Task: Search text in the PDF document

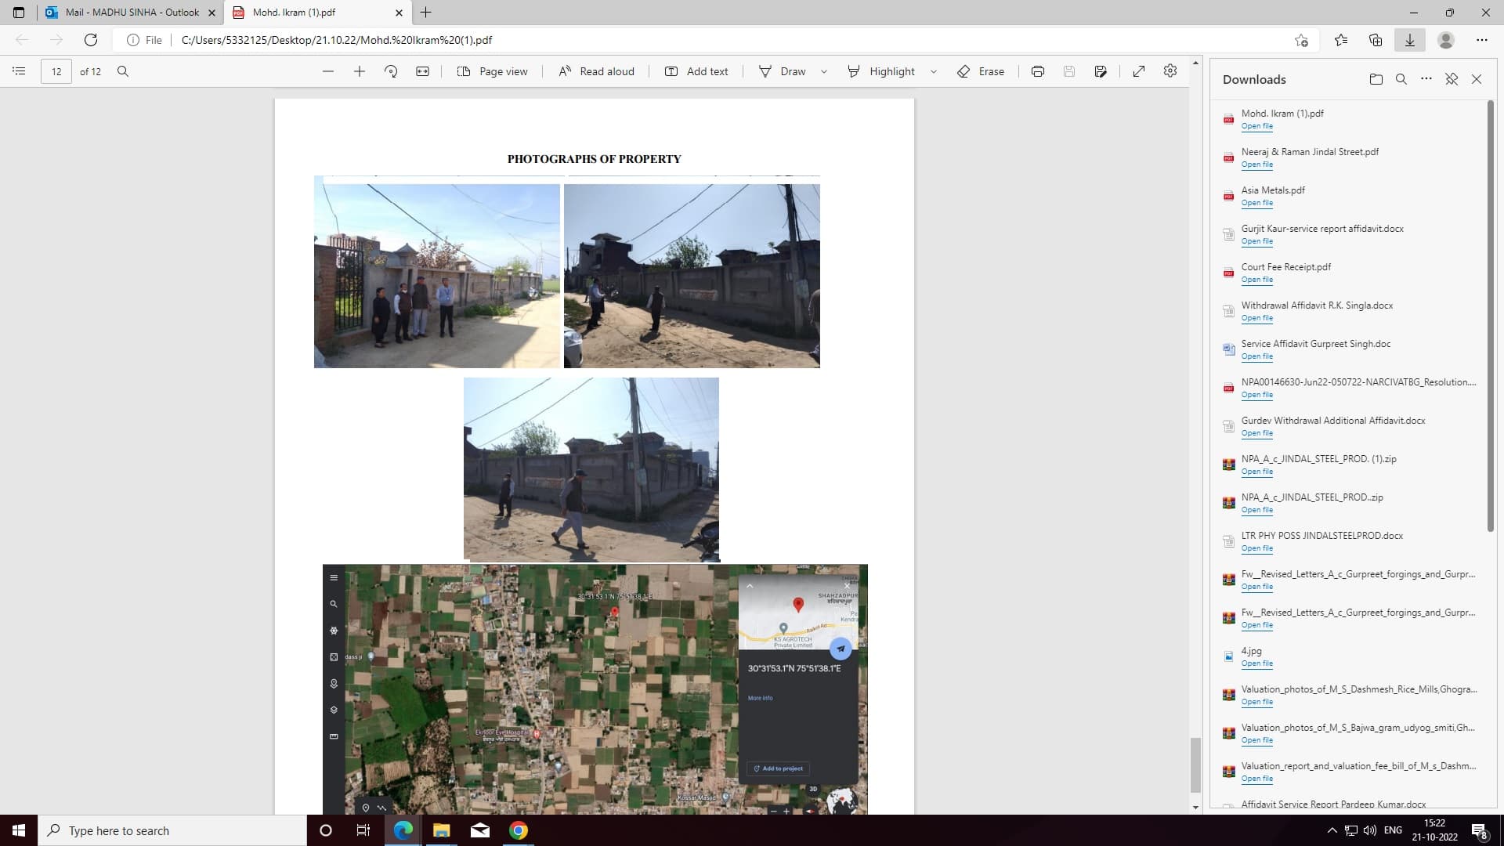Action: coord(123,71)
